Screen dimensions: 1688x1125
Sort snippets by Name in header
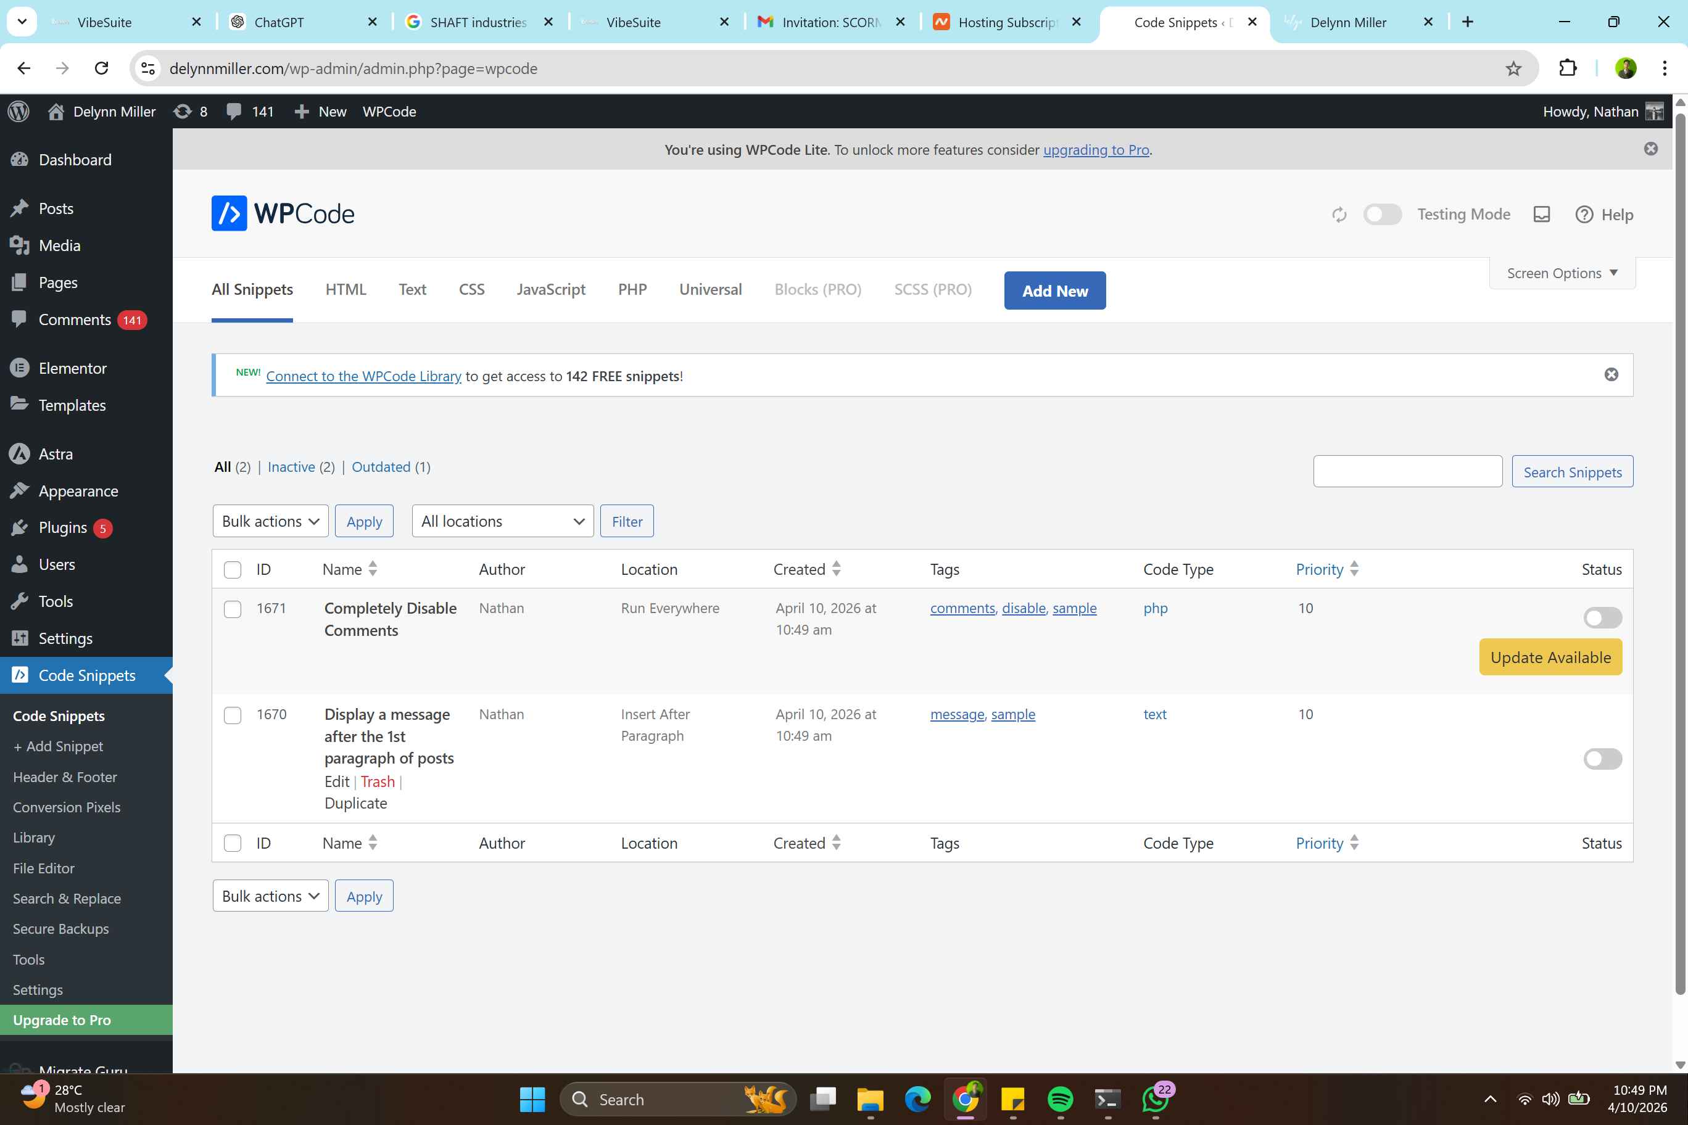(x=350, y=569)
